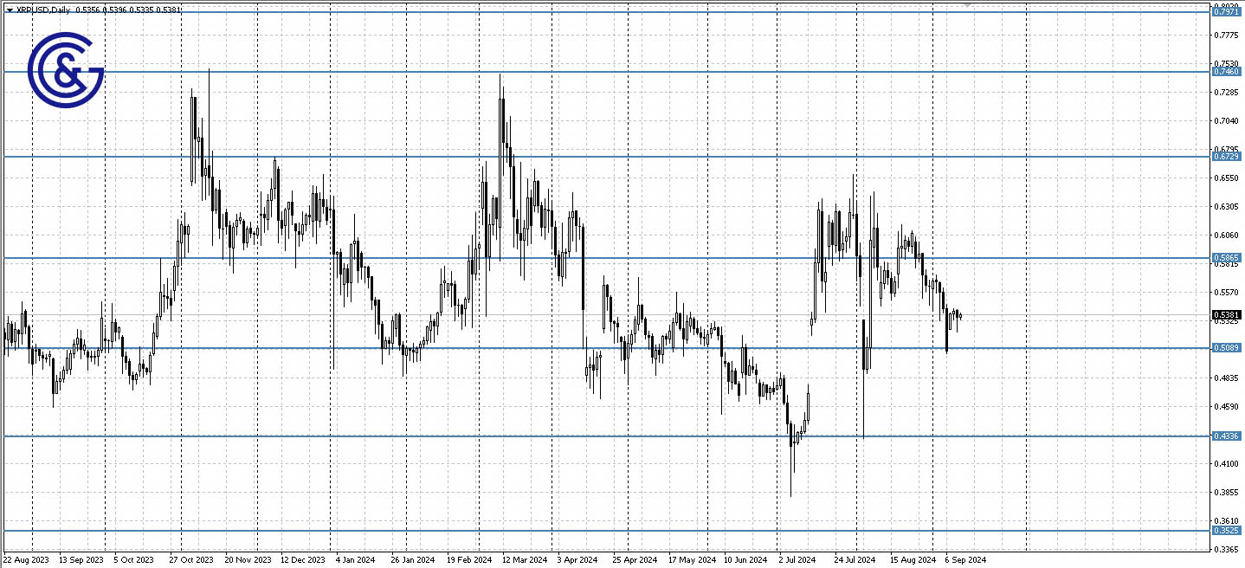Click the blue G& logo icon

[66, 70]
